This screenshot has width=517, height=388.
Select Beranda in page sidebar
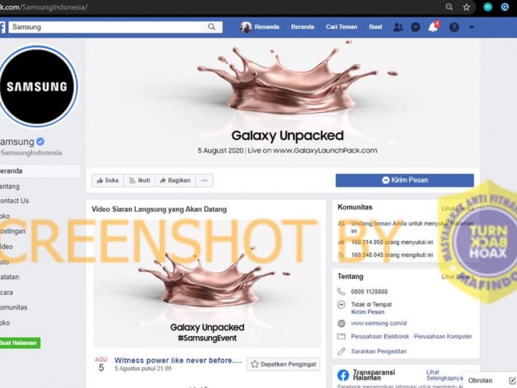coord(40,171)
